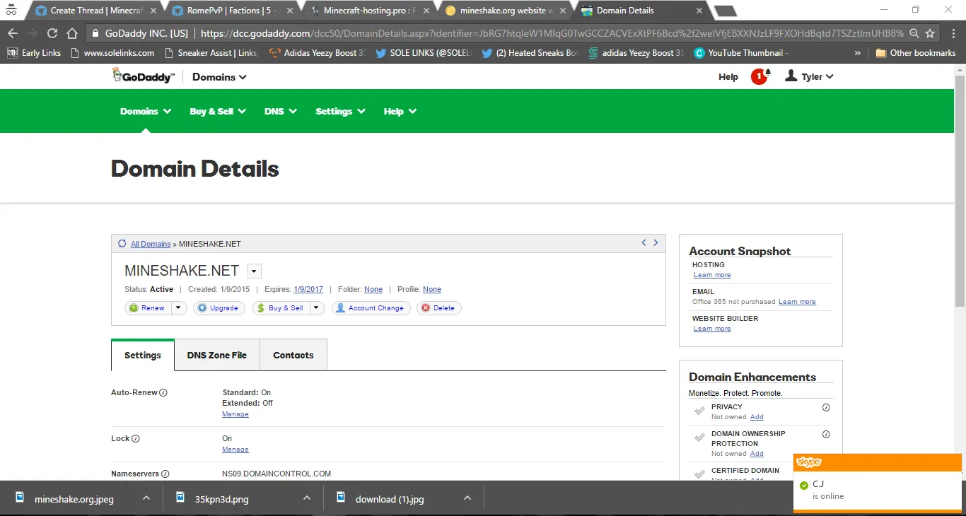Click the Renew button

click(148, 308)
